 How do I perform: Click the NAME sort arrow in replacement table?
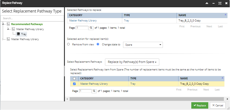pyautogui.click(x=222, y=78)
